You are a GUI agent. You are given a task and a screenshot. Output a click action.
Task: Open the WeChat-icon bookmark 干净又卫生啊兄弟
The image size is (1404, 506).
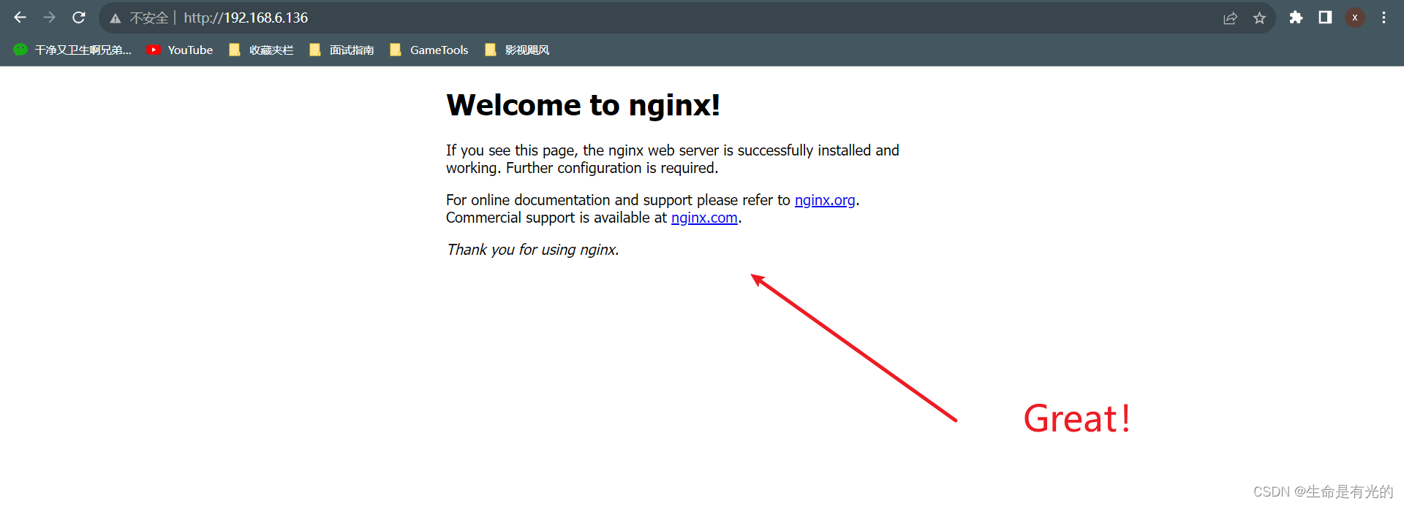point(72,50)
